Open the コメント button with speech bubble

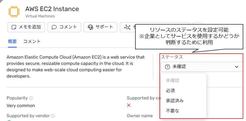pos(64,27)
